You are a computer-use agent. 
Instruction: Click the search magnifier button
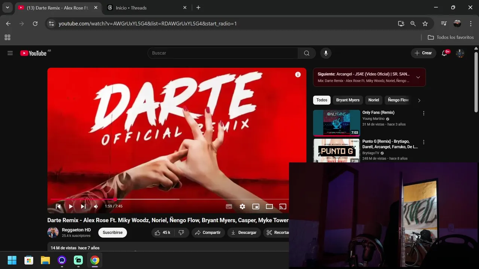click(307, 53)
